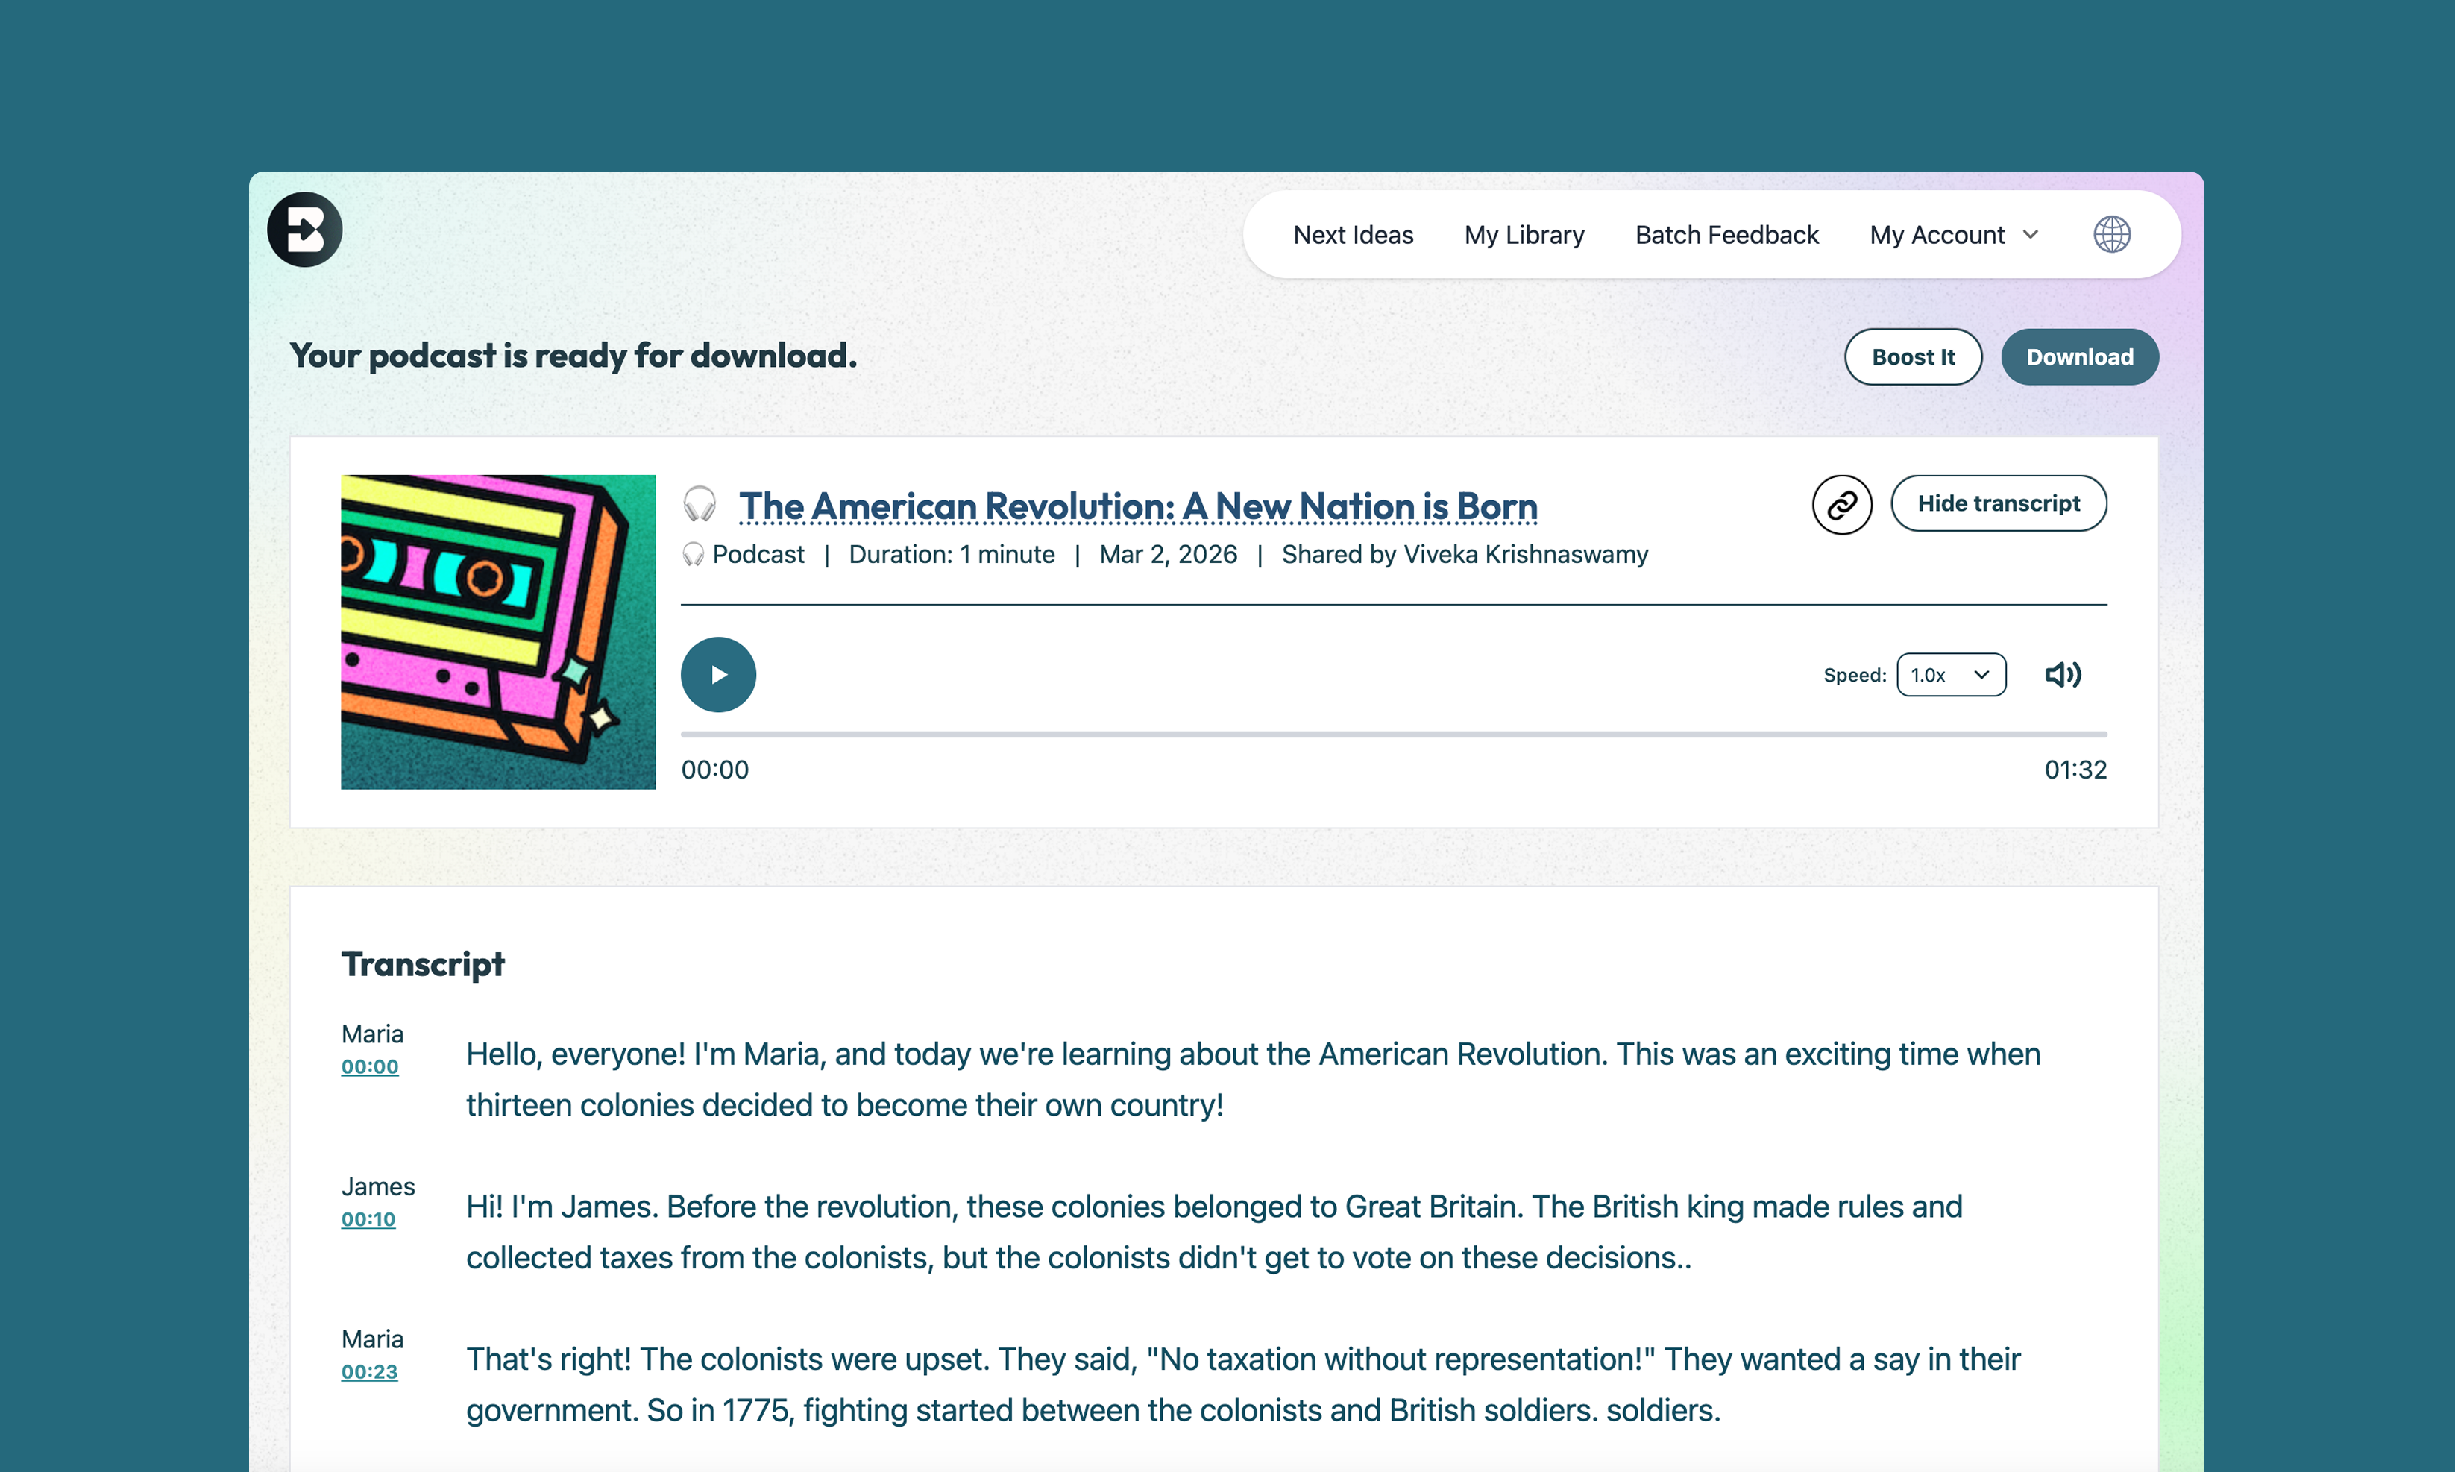The width and height of the screenshot is (2455, 1472).
Task: Download the podcast
Action: click(2079, 357)
